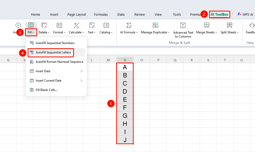255x152 pixels.
Task: Expand the AI Formula dropdown
Action: point(129,32)
